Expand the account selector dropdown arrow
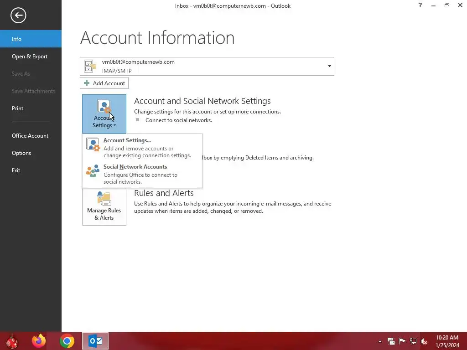 (329, 66)
